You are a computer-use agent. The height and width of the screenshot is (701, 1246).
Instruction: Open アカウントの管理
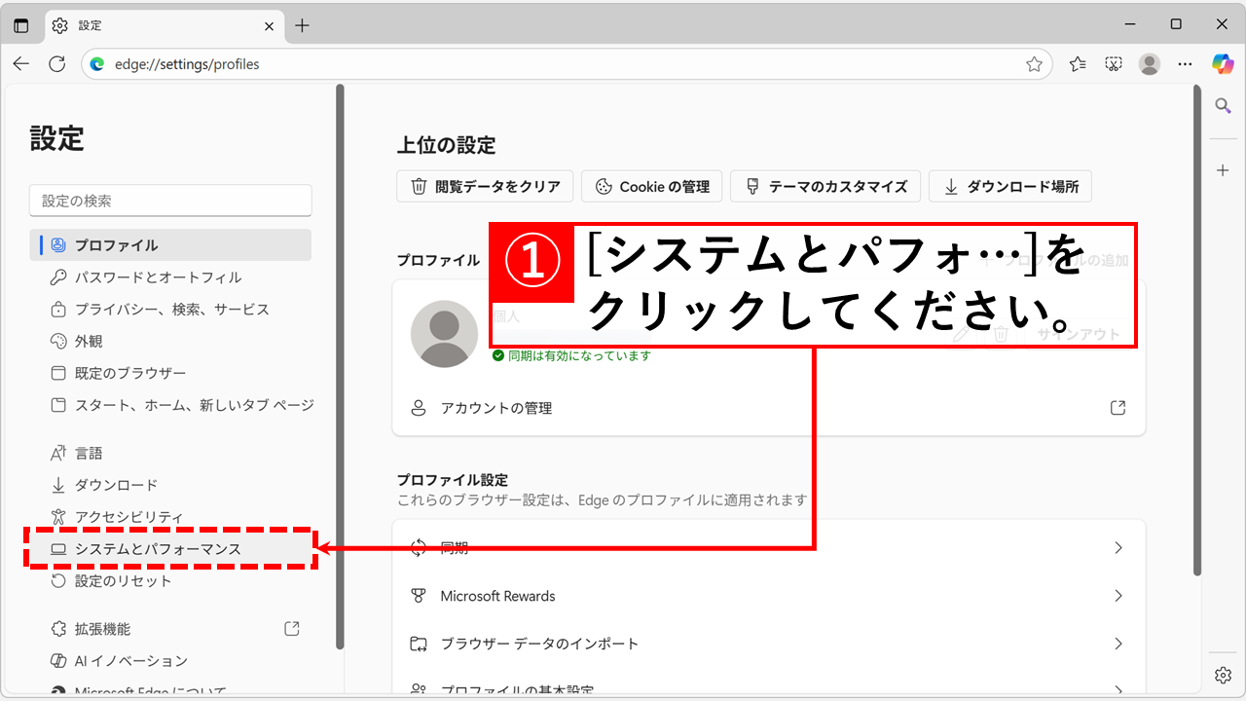click(495, 408)
